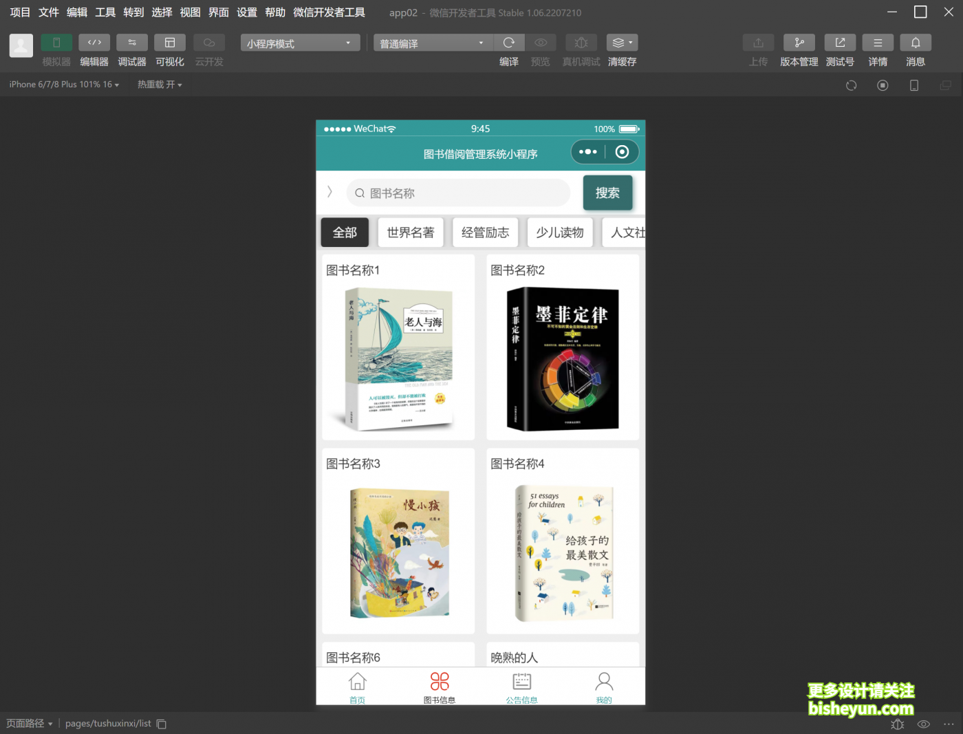963x734 pixels.
Task: Toggle the simulator panel button
Action: (56, 43)
